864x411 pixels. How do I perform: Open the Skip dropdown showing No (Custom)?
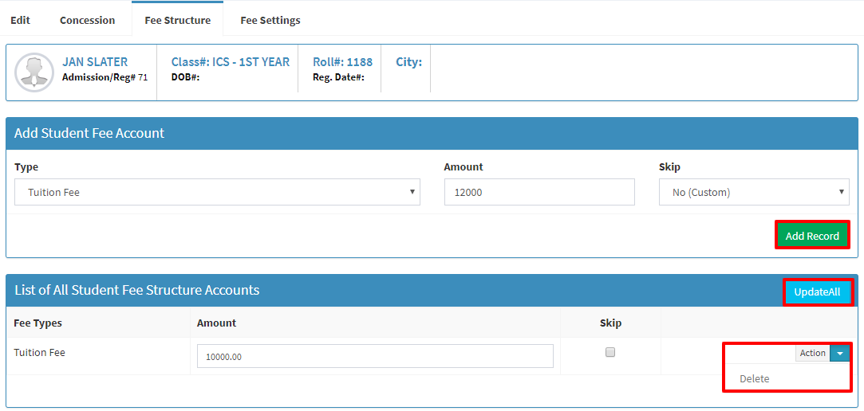point(754,192)
